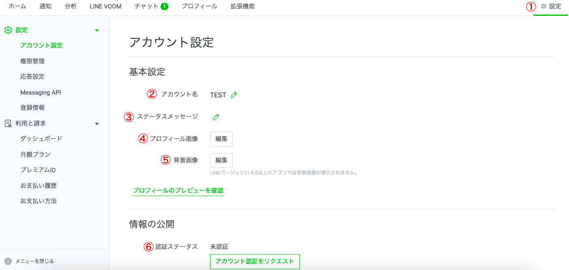Screen dimensions: 569x270
Task: Edit account name TEST via pencil icon
Action: (x=233, y=95)
